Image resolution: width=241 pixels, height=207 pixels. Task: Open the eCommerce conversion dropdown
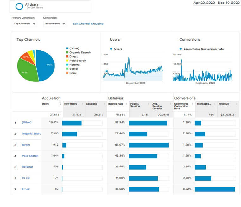coord(55,24)
